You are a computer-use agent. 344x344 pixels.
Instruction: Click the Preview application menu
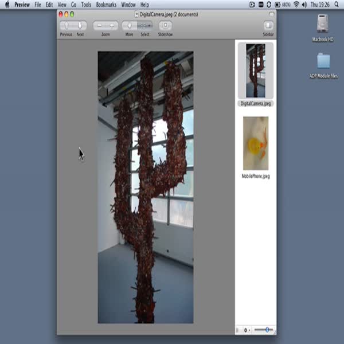(x=22, y=4)
